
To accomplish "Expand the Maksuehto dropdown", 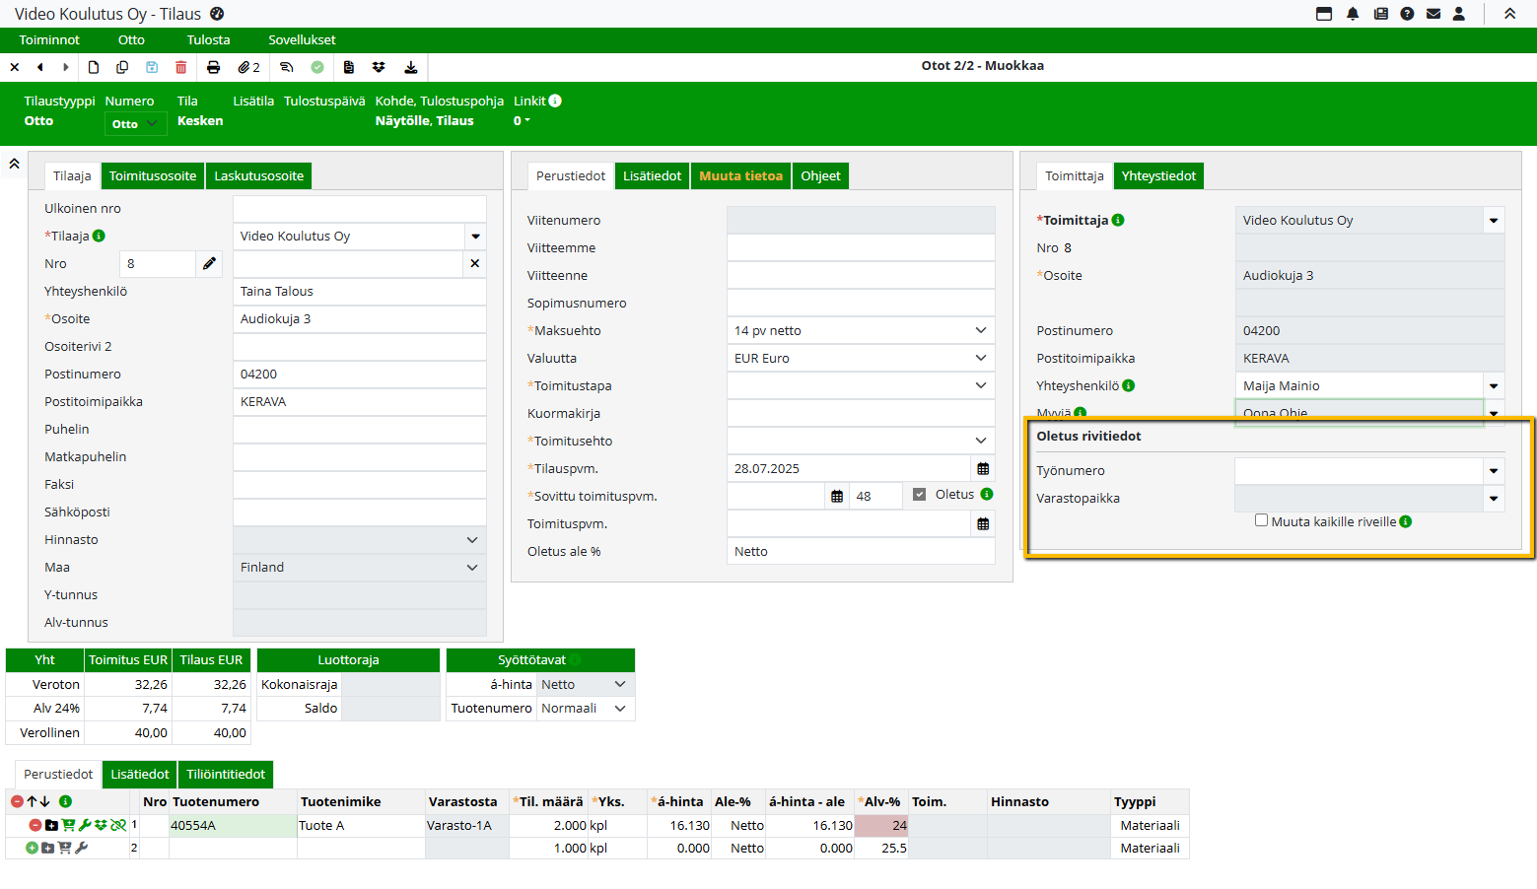I will (980, 331).
